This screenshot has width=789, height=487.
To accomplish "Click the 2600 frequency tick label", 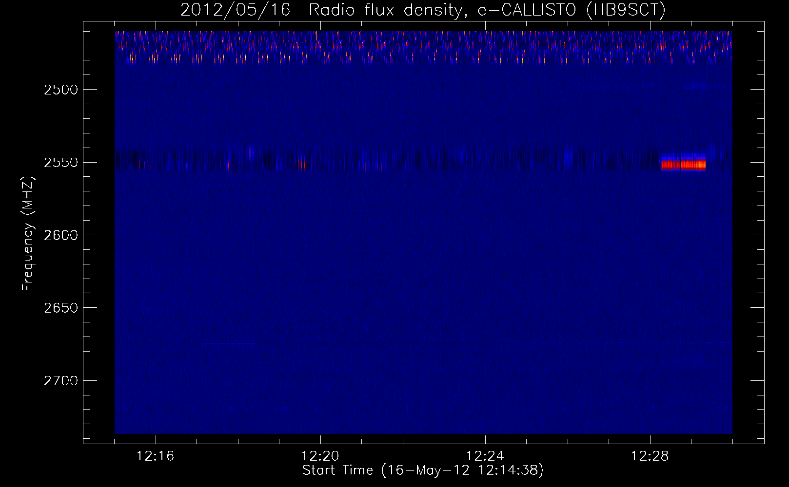I will 61,235.
